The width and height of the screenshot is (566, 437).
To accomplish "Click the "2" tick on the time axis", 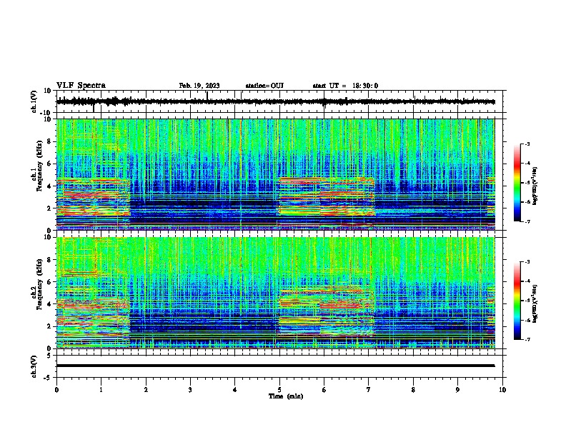I will 146,390.
